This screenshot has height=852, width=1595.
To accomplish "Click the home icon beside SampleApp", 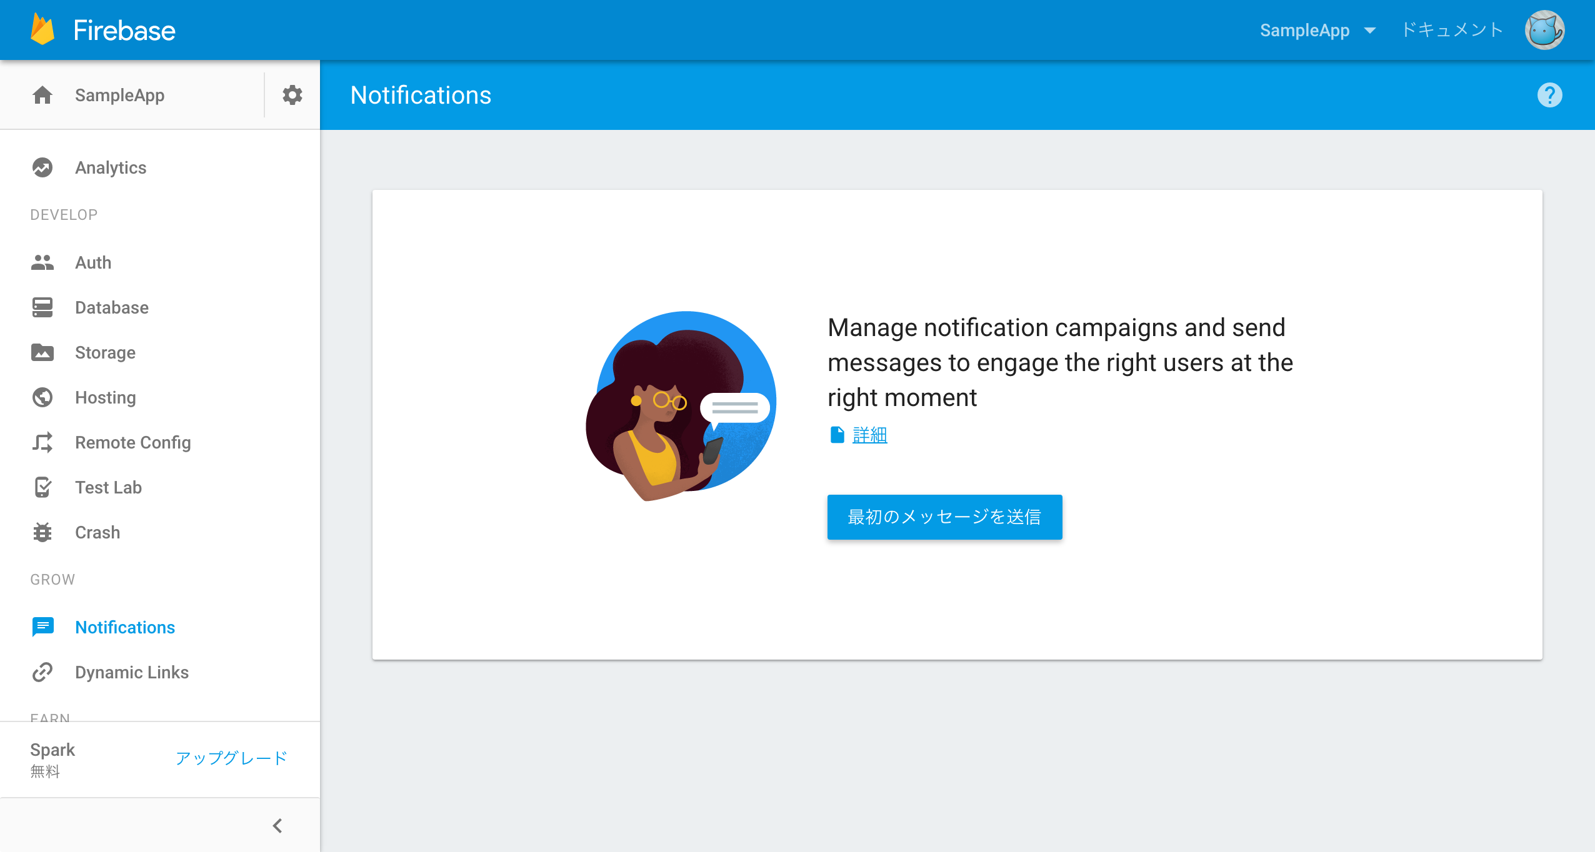I will click(x=42, y=95).
